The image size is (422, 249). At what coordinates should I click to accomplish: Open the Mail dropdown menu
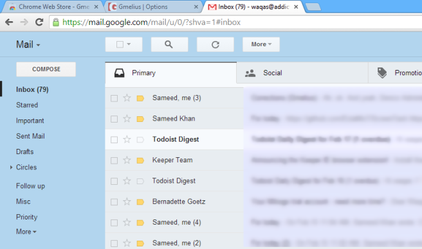(x=28, y=44)
